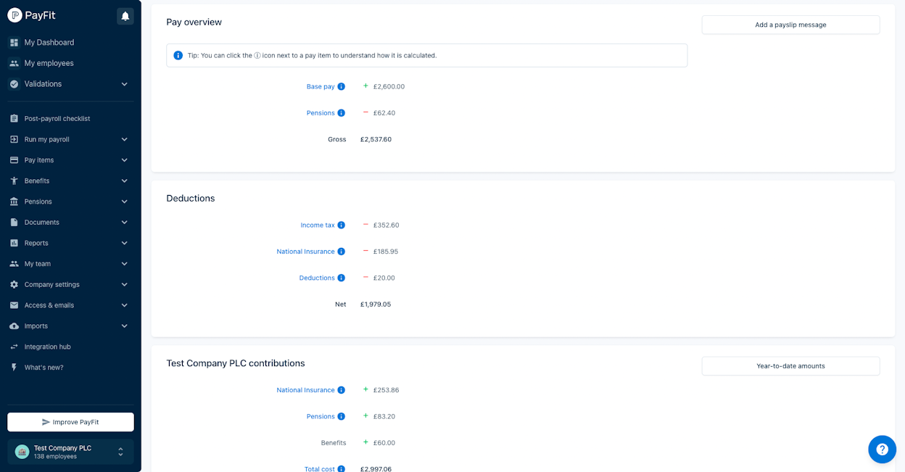Click the Benefits person icon

tap(14, 181)
